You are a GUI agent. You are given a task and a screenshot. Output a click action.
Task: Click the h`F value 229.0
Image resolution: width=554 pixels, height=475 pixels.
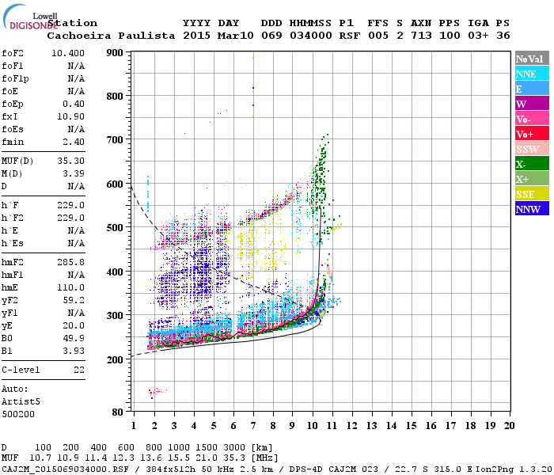pos(70,205)
